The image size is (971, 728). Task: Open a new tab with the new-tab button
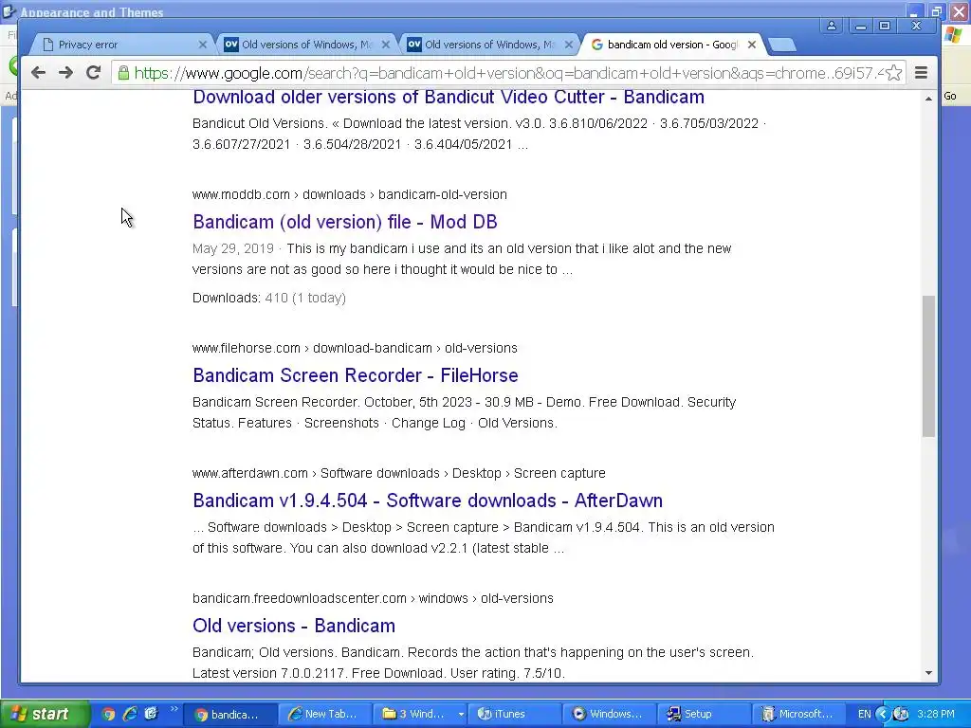[x=782, y=45]
